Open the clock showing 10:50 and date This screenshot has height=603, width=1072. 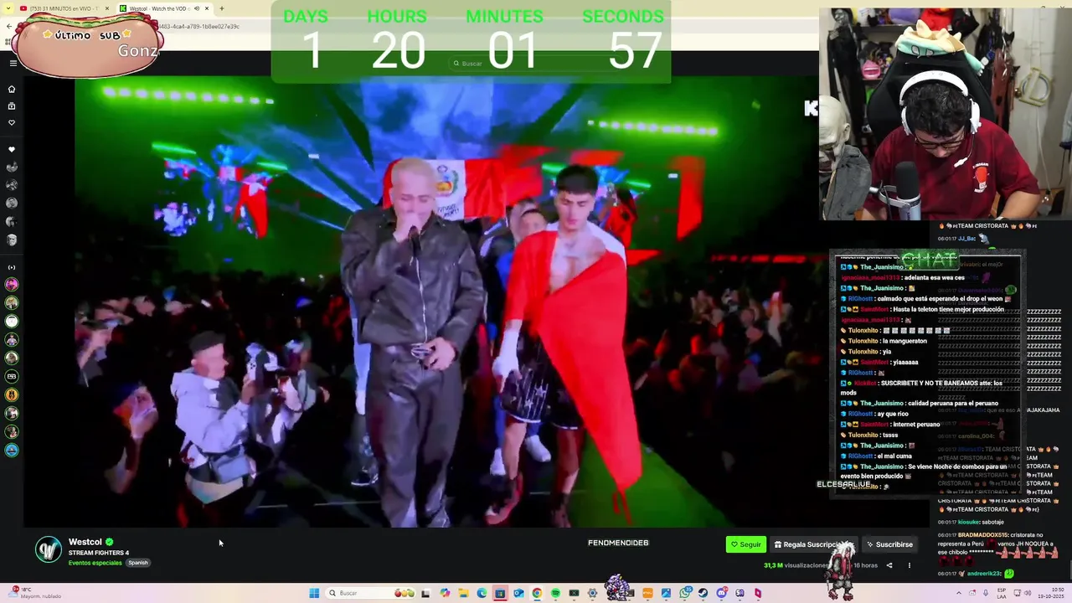tap(1050, 593)
